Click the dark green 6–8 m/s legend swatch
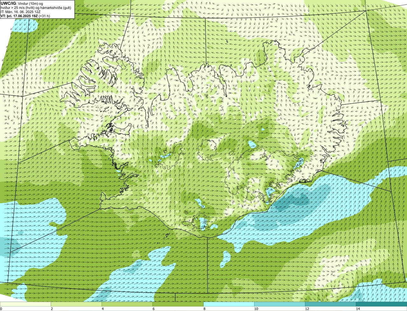This screenshot has width=407, height=311. coord(178,304)
